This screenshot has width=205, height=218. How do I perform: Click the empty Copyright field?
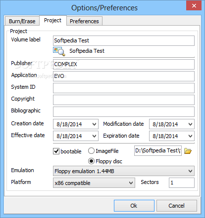tap(124, 100)
